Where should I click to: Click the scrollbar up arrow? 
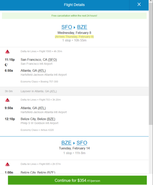tap(151, 1)
